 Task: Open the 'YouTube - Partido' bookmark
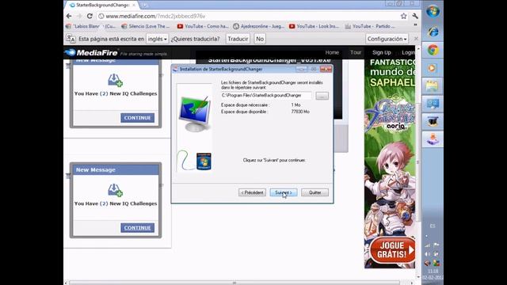tap(370, 26)
